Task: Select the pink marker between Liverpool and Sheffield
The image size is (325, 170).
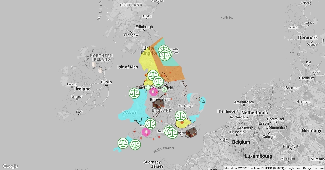Action: coord(154,92)
